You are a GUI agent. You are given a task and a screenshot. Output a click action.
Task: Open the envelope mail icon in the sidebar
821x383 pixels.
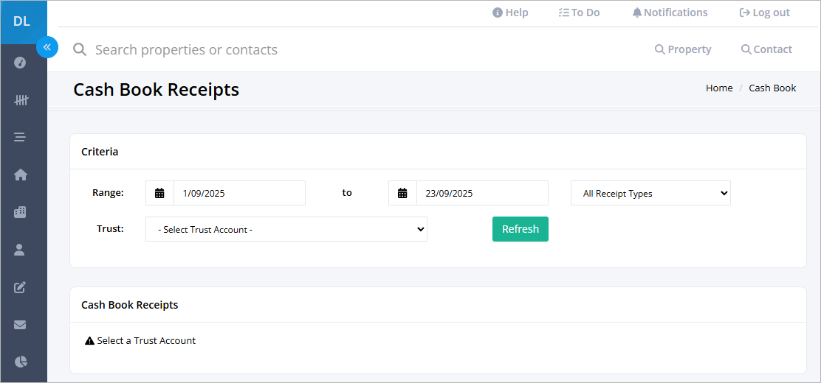click(20, 325)
